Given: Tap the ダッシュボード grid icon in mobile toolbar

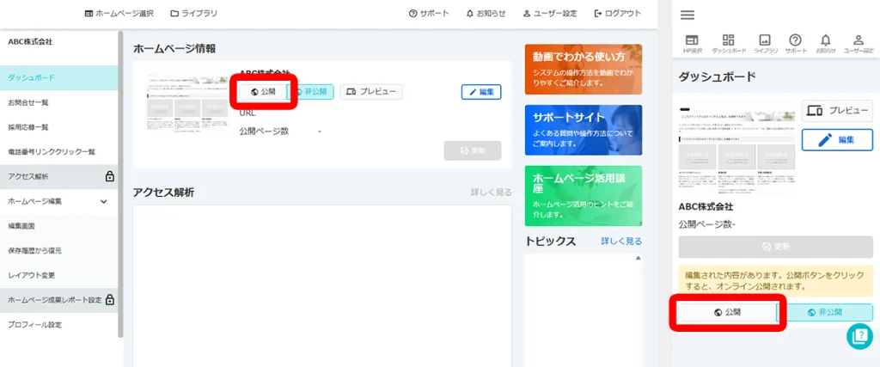Looking at the screenshot, I should (x=728, y=45).
